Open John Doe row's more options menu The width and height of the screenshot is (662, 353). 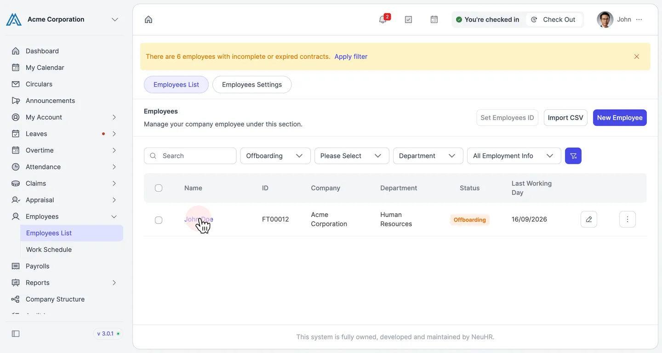pos(628,219)
